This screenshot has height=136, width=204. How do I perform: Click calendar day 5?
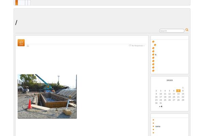pos(169,91)
